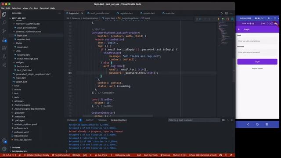281x158 pixels.
Task: Click the settings gear in Infinix X683 window
Action: [269, 18]
